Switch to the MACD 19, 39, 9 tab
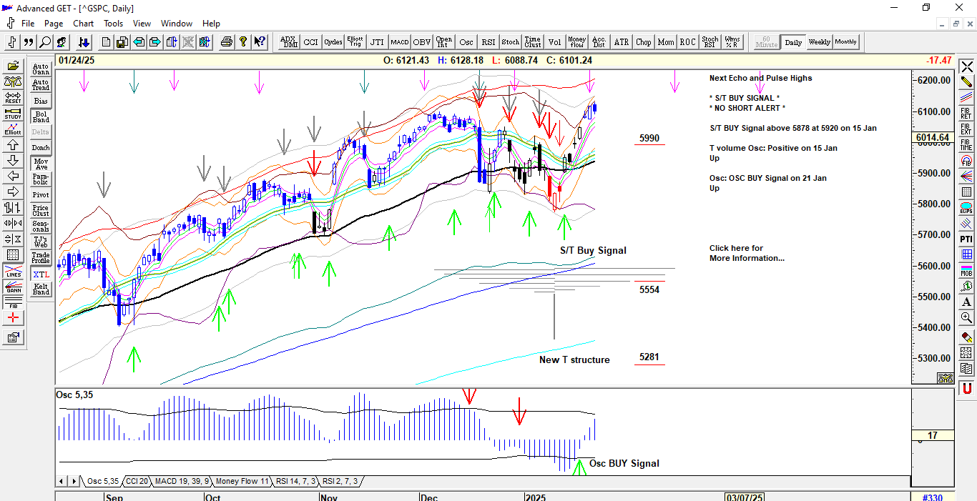Image resolution: width=977 pixels, height=501 pixels. tap(182, 482)
